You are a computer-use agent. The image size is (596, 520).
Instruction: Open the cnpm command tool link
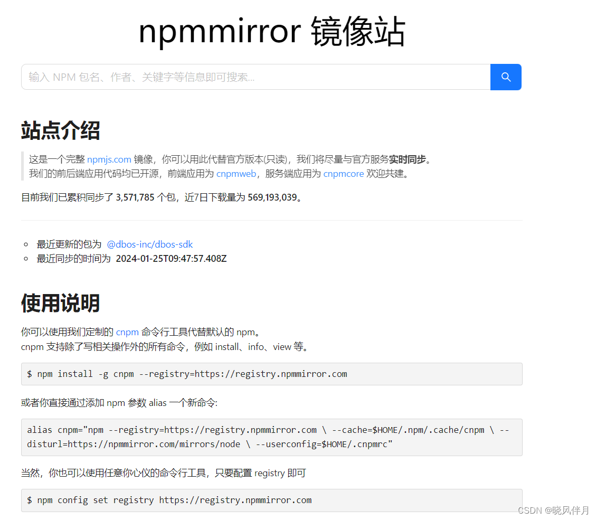127,332
